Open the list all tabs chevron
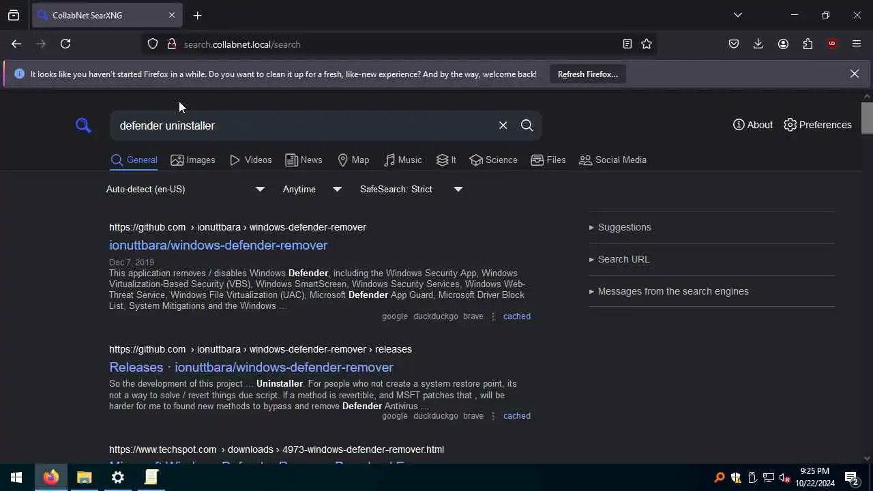This screenshot has height=491, width=873. 738,15
